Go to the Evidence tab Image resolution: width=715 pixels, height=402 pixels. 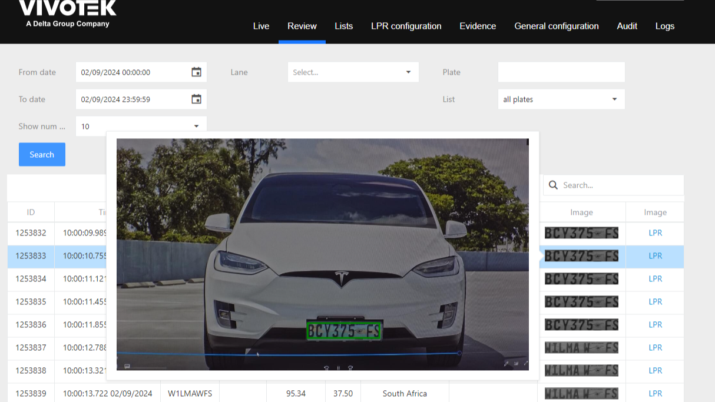478,26
